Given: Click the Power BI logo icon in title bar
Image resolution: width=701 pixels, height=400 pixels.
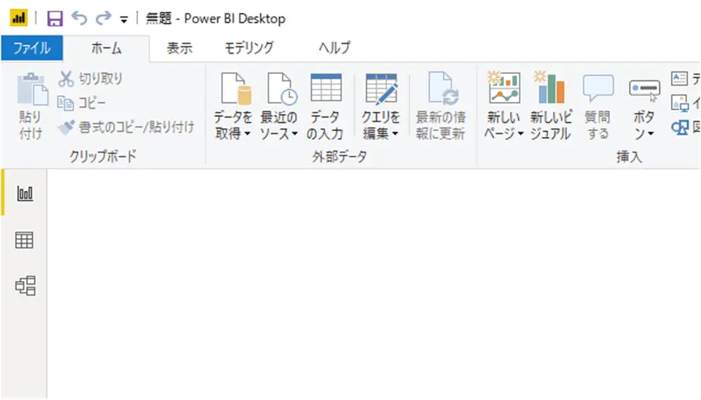Looking at the screenshot, I should coord(18,18).
